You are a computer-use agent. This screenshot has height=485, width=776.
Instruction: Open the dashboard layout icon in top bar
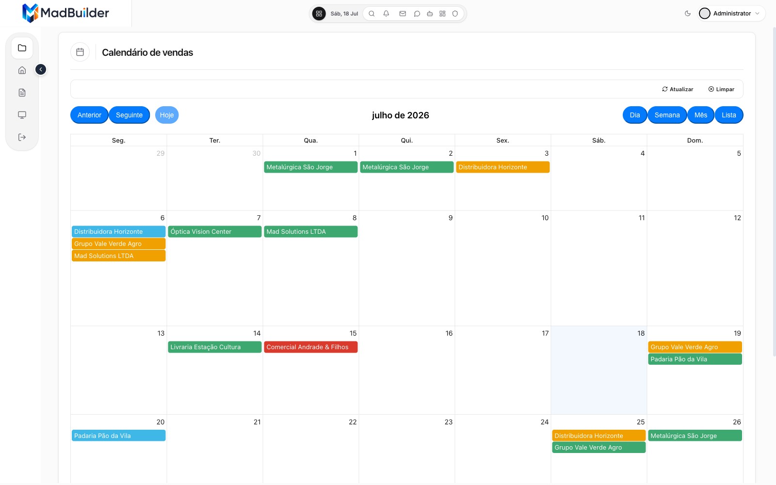(442, 14)
